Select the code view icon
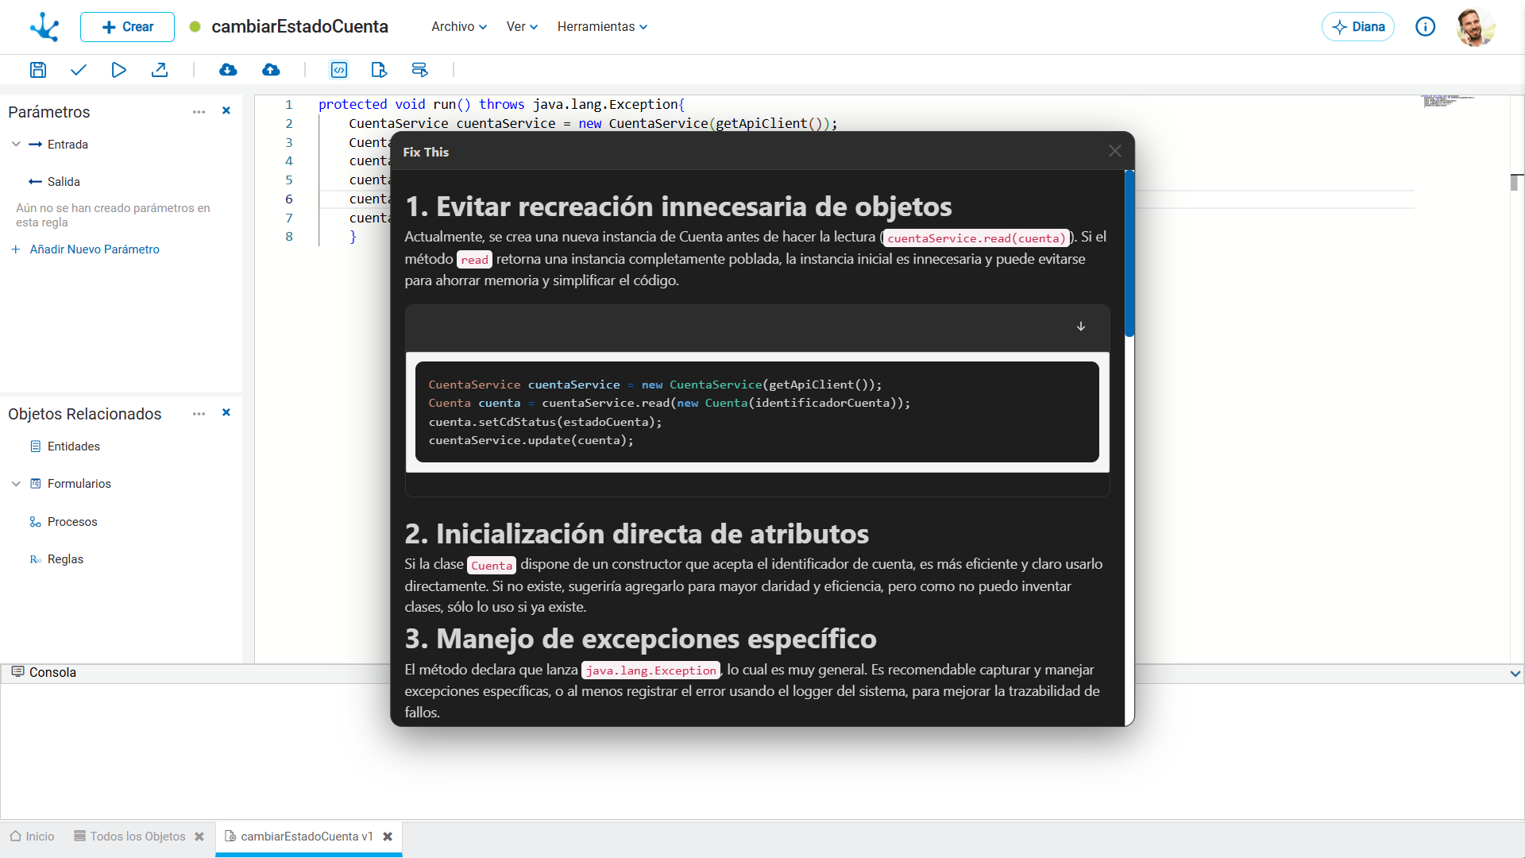This screenshot has width=1525, height=858. point(338,70)
